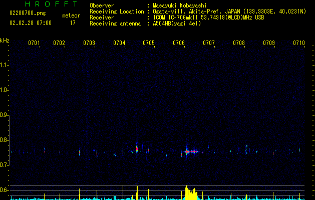Click the 0705 time marker
This screenshot has width=315, height=200.
coord(149,43)
